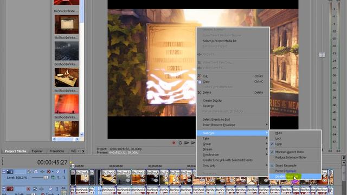Click the loop playback icon under preview

tap(180, 143)
